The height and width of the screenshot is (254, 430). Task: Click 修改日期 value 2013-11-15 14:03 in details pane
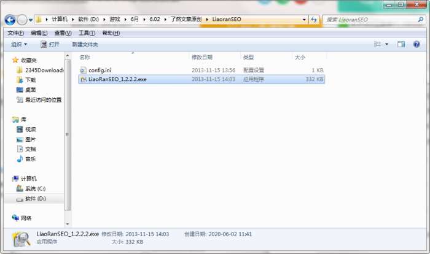(147, 234)
